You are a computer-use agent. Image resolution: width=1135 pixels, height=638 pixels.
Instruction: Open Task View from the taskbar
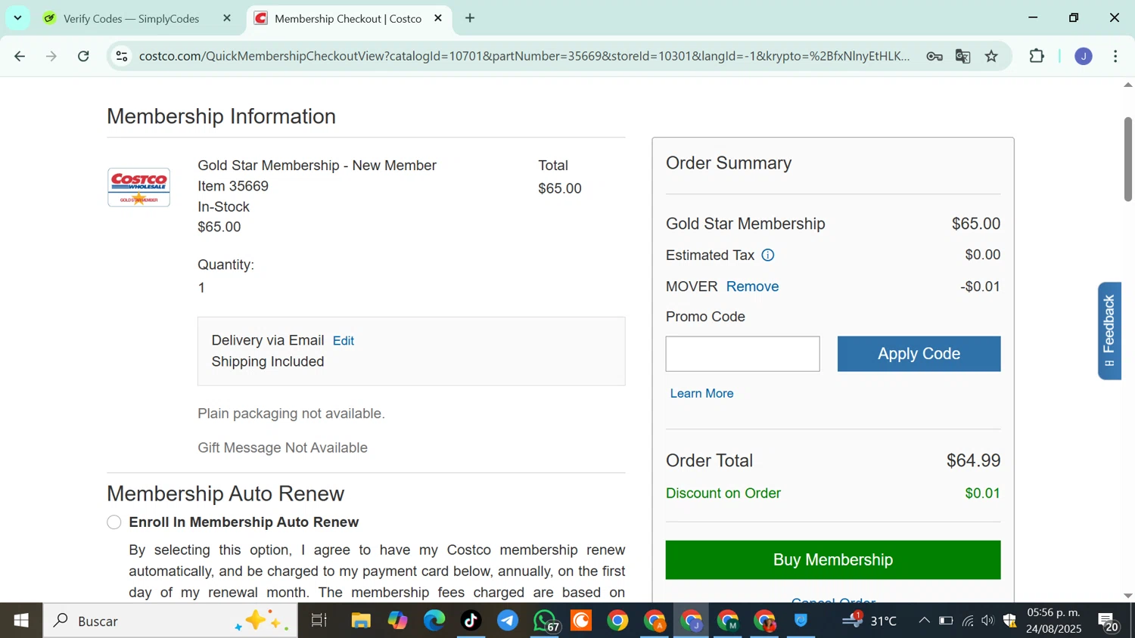pyautogui.click(x=319, y=621)
